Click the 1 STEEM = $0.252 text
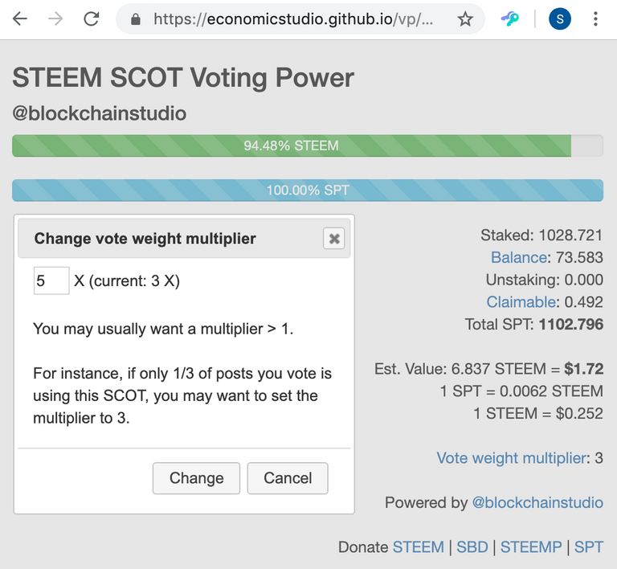Screen dimensions: 617x569 538,413
